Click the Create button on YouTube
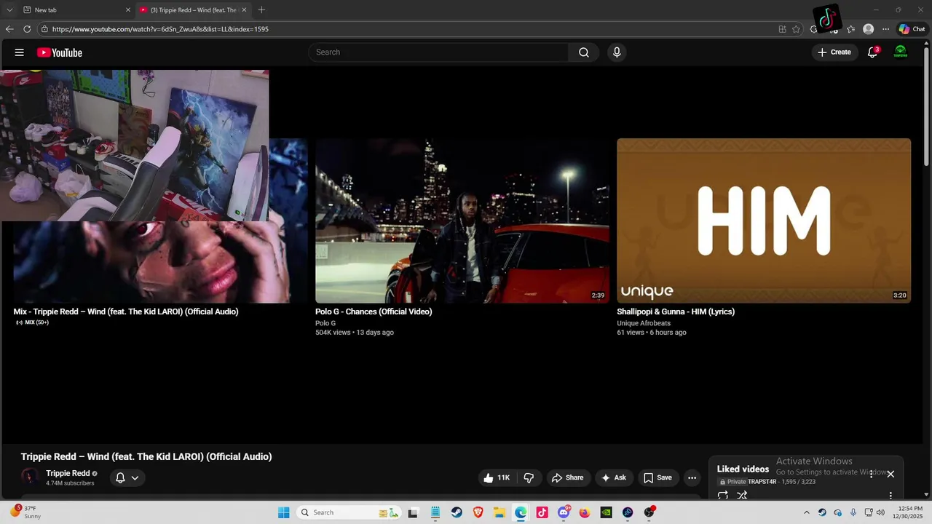The height and width of the screenshot is (524, 932). pyautogui.click(x=834, y=52)
